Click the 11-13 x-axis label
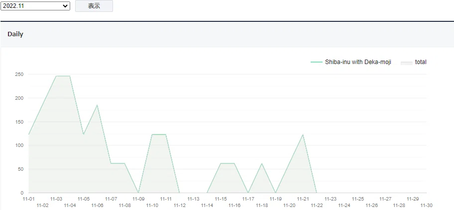The image size is (454, 210). [194, 199]
